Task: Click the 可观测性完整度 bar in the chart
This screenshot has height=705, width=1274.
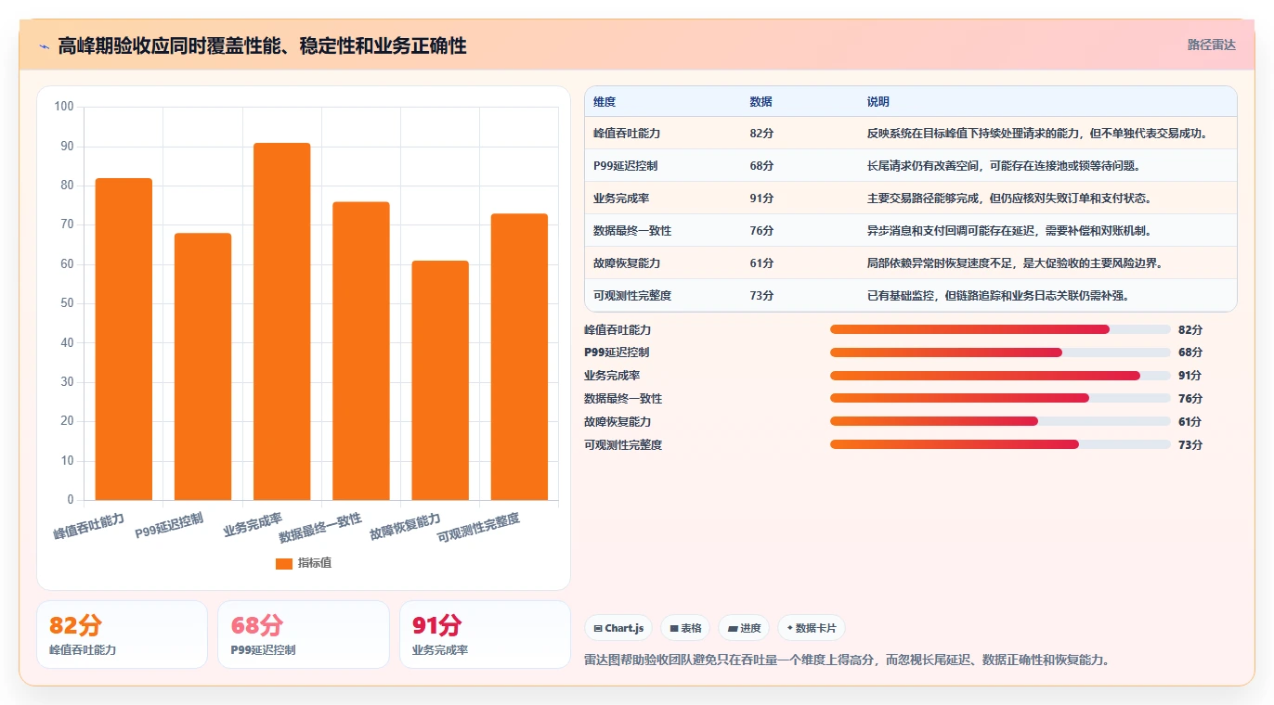Action: pyautogui.click(x=519, y=357)
